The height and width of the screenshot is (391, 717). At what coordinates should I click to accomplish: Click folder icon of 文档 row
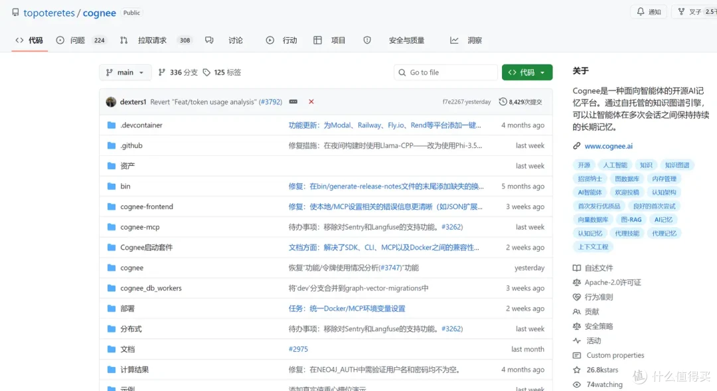[111, 349]
